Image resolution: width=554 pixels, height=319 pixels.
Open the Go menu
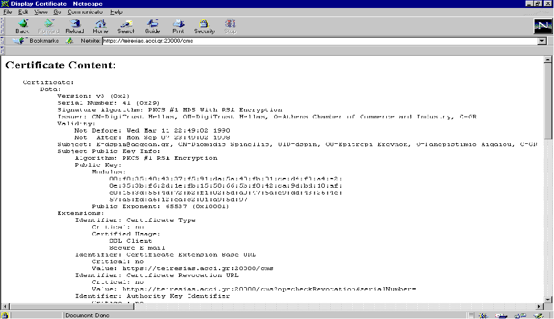click(x=57, y=12)
